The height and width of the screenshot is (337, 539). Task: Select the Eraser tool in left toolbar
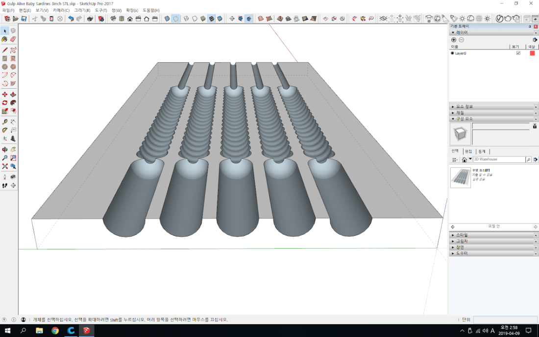pyautogui.click(x=13, y=39)
